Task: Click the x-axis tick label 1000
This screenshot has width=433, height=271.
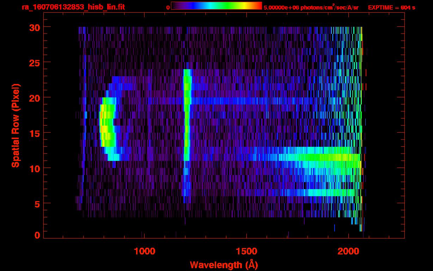Action: [145, 251]
